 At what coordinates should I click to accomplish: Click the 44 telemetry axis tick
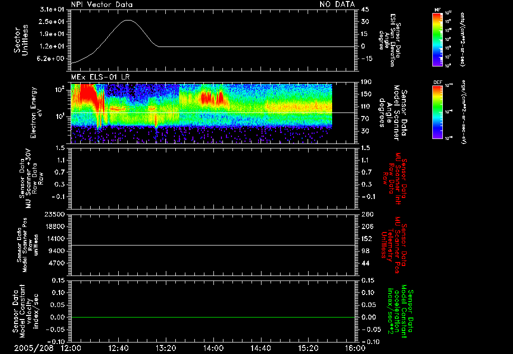coord(365,263)
